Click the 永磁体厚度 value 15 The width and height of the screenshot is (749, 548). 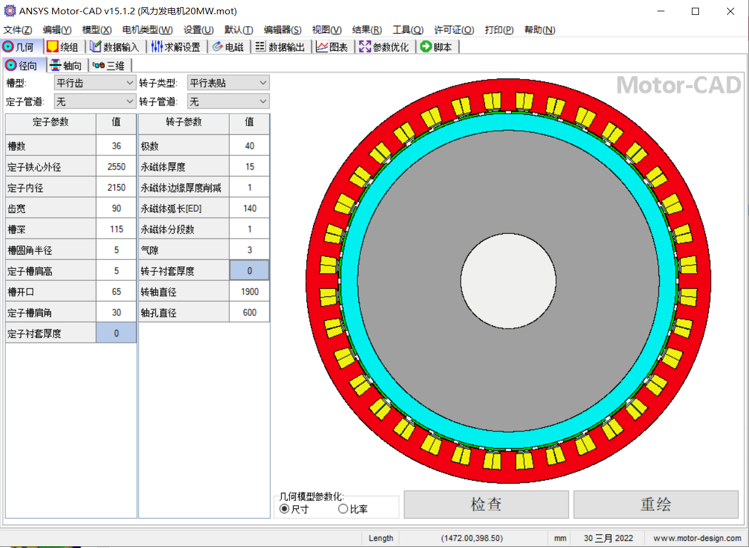[249, 167]
